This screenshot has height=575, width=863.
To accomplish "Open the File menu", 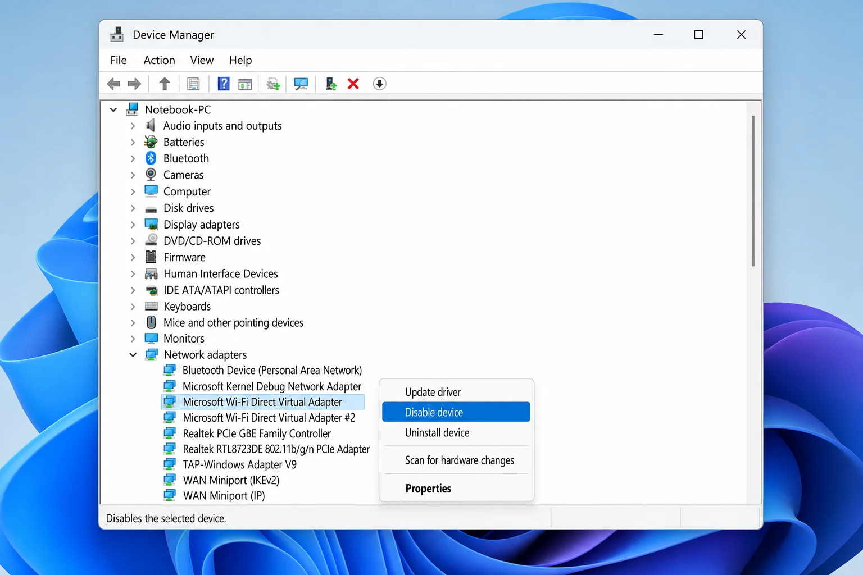I will tap(119, 60).
